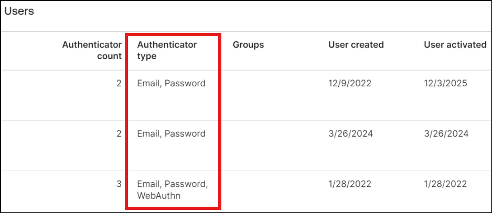Image resolution: width=492 pixels, height=213 pixels.
Task: Click the Users heading
Action: [19, 11]
